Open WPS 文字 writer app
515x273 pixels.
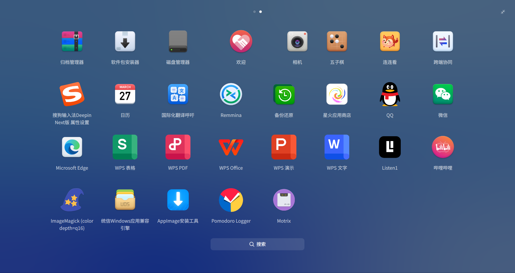pos(337,147)
